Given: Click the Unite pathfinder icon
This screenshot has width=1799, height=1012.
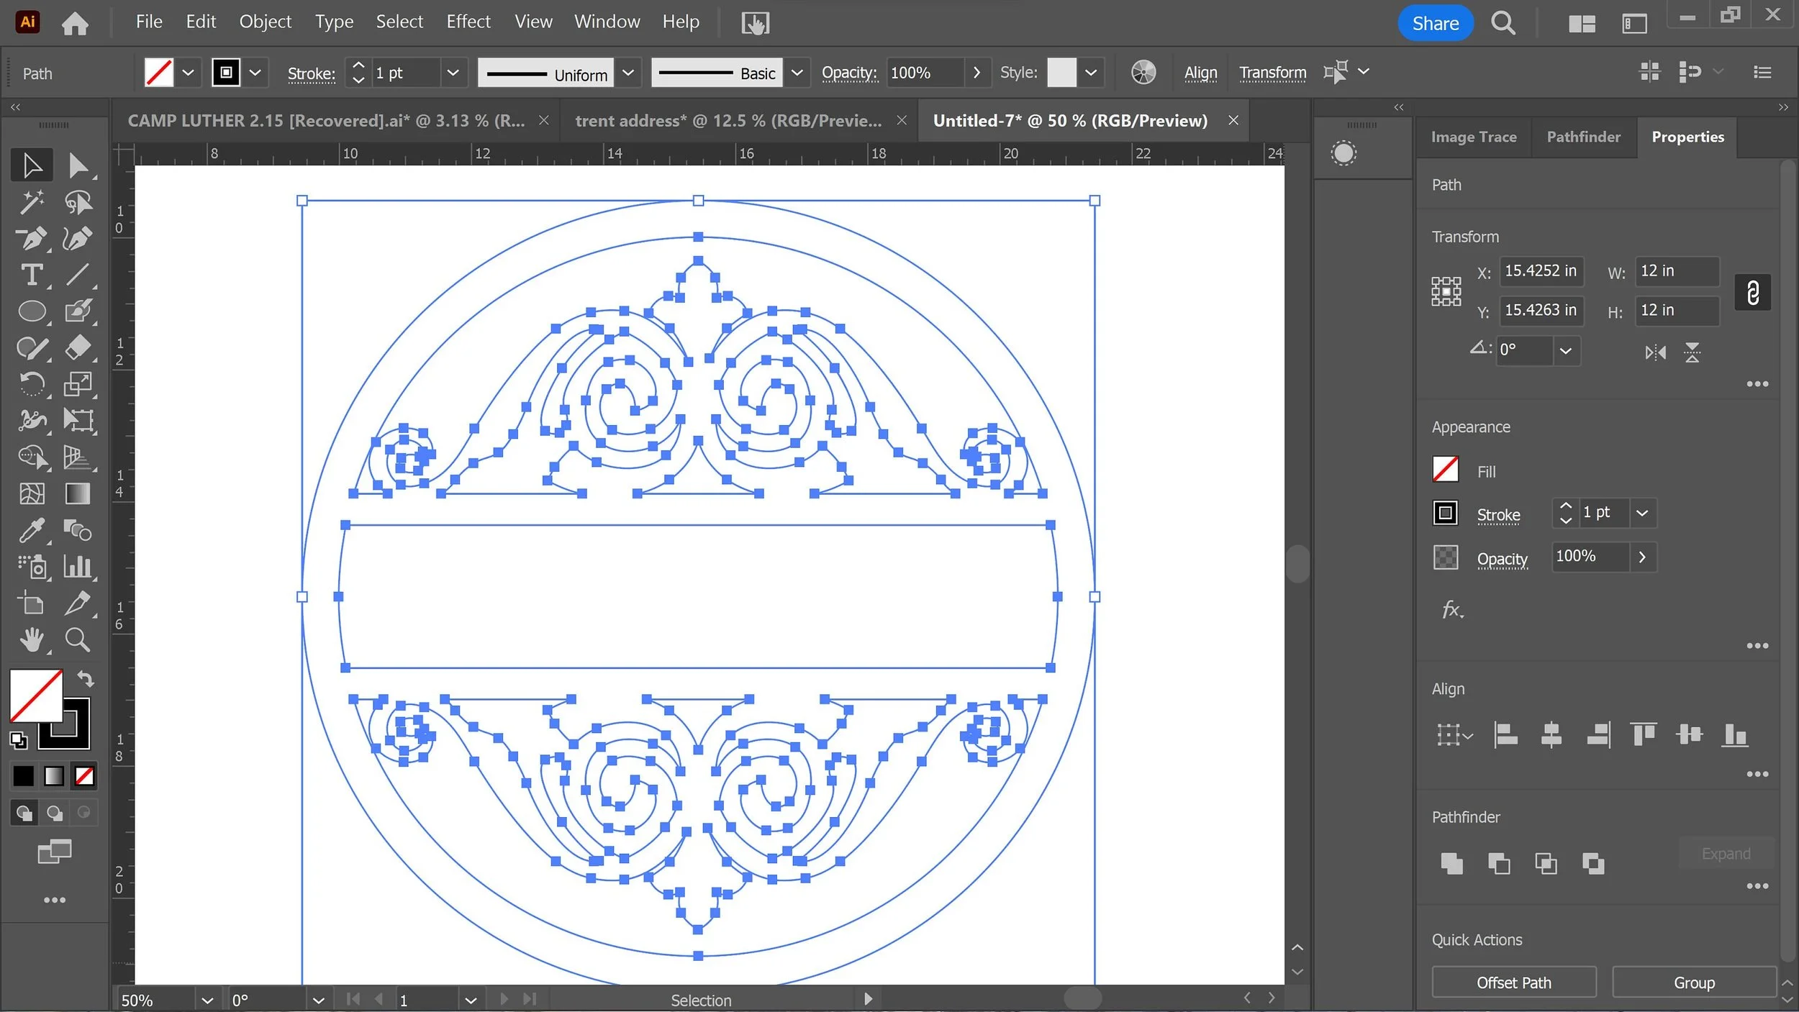Looking at the screenshot, I should coord(1451,863).
